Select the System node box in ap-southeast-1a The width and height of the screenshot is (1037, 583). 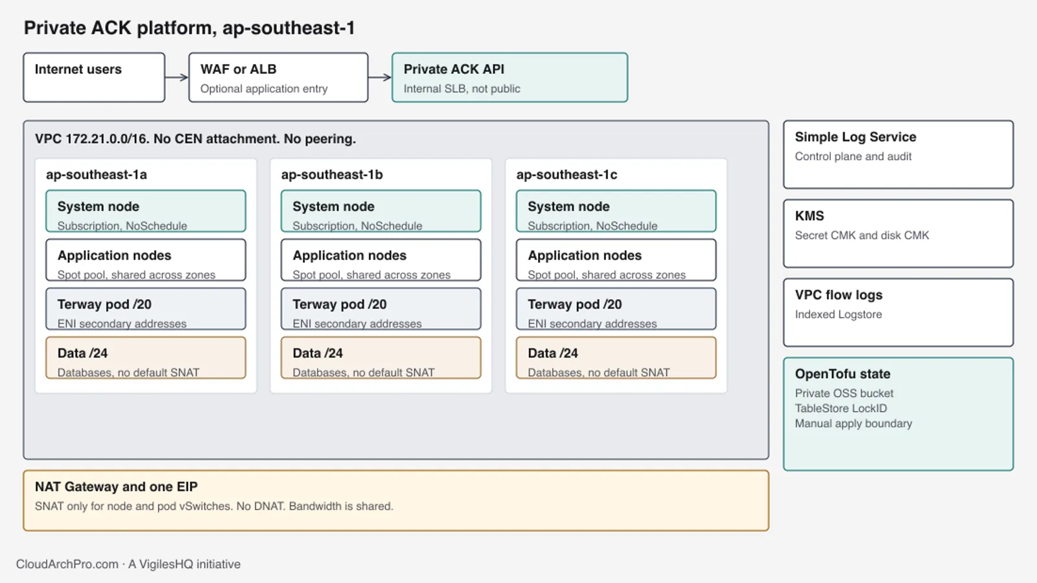[x=146, y=211]
